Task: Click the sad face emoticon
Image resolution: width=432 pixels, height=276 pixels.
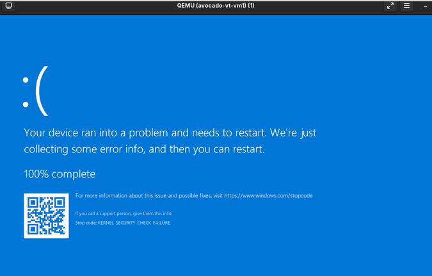Action: 35,91
